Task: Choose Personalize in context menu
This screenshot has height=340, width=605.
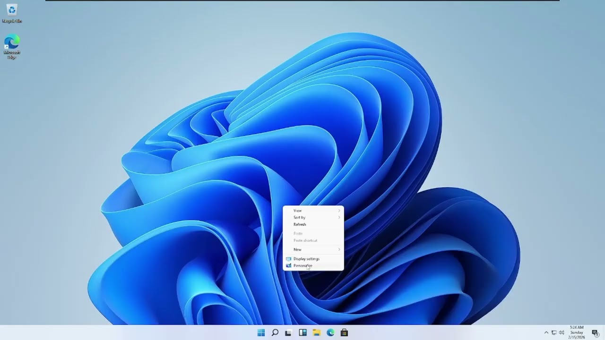Action: click(313, 266)
